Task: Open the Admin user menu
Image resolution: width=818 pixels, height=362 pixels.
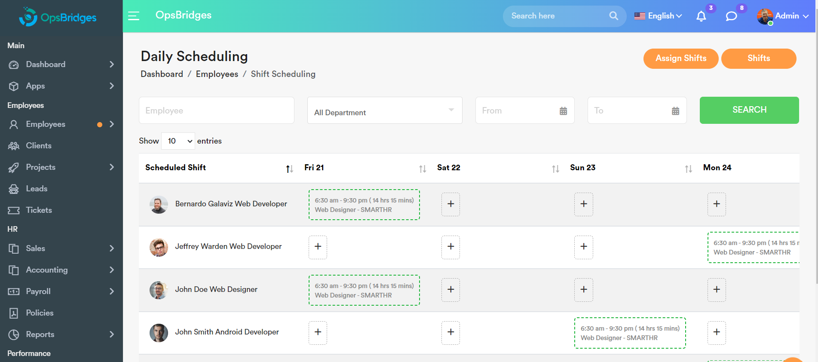Action: point(783,16)
